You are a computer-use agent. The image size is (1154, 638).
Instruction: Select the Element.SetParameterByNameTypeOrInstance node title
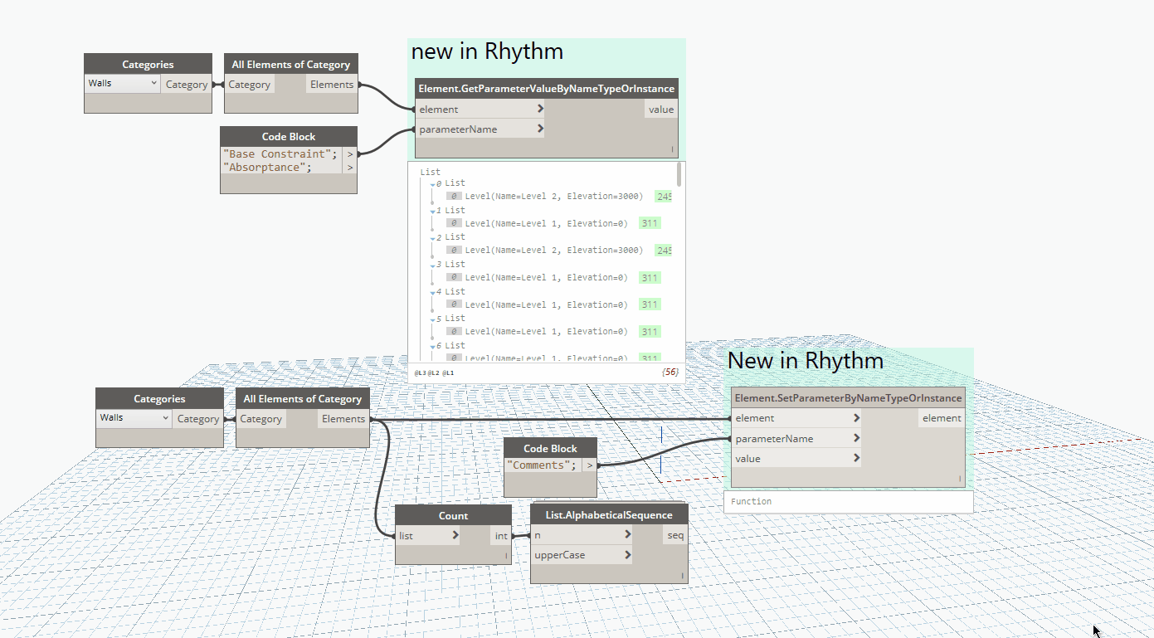coord(848,397)
